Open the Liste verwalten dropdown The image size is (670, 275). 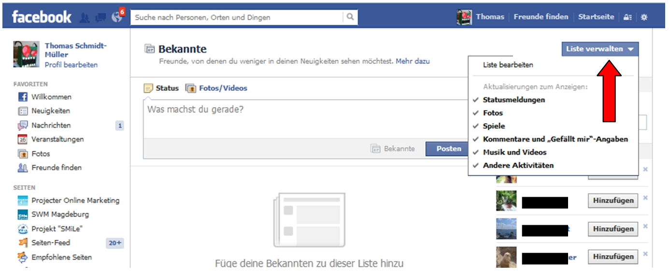point(600,49)
